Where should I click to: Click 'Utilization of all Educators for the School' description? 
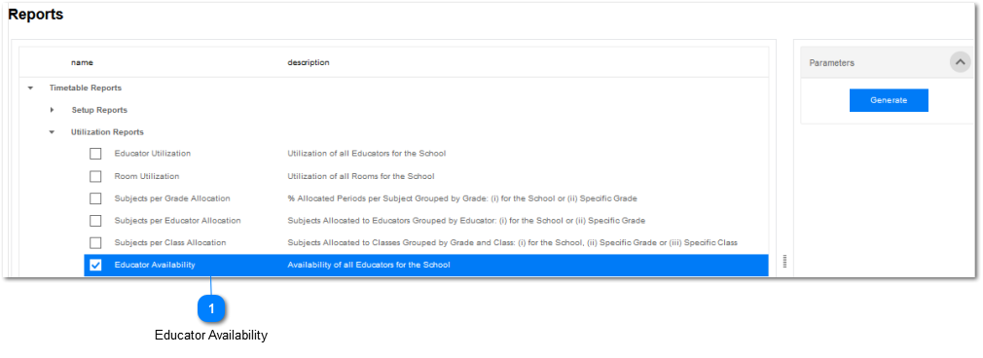coord(367,154)
